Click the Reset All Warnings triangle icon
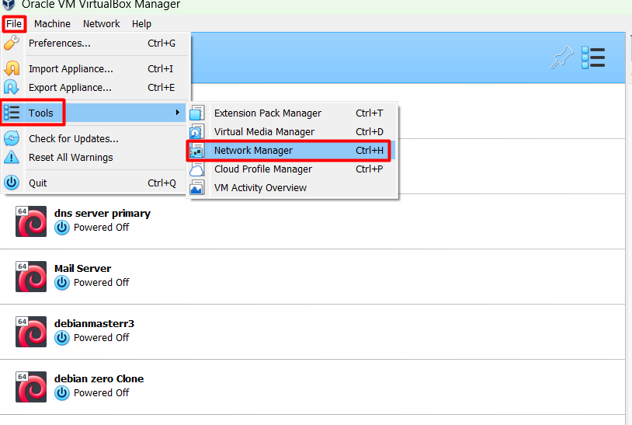 pyautogui.click(x=12, y=157)
